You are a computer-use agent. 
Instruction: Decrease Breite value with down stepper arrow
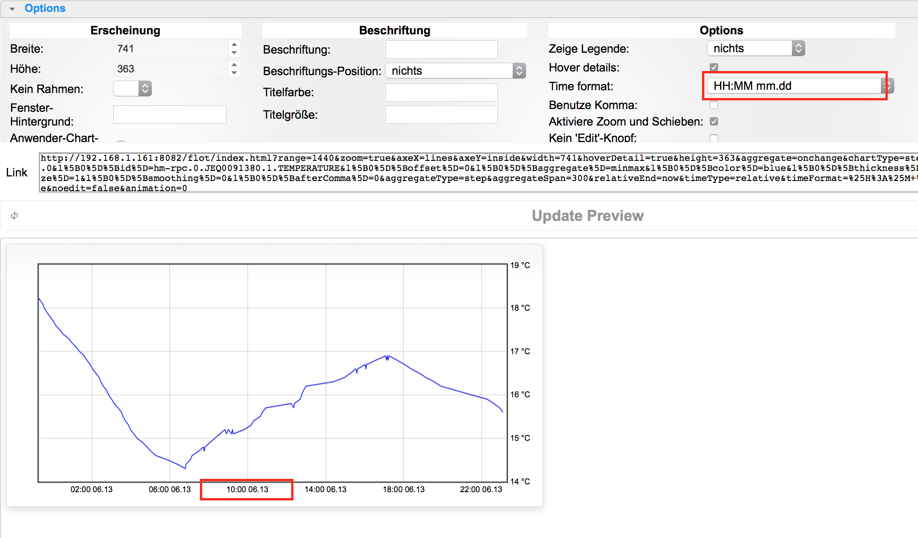pos(234,53)
